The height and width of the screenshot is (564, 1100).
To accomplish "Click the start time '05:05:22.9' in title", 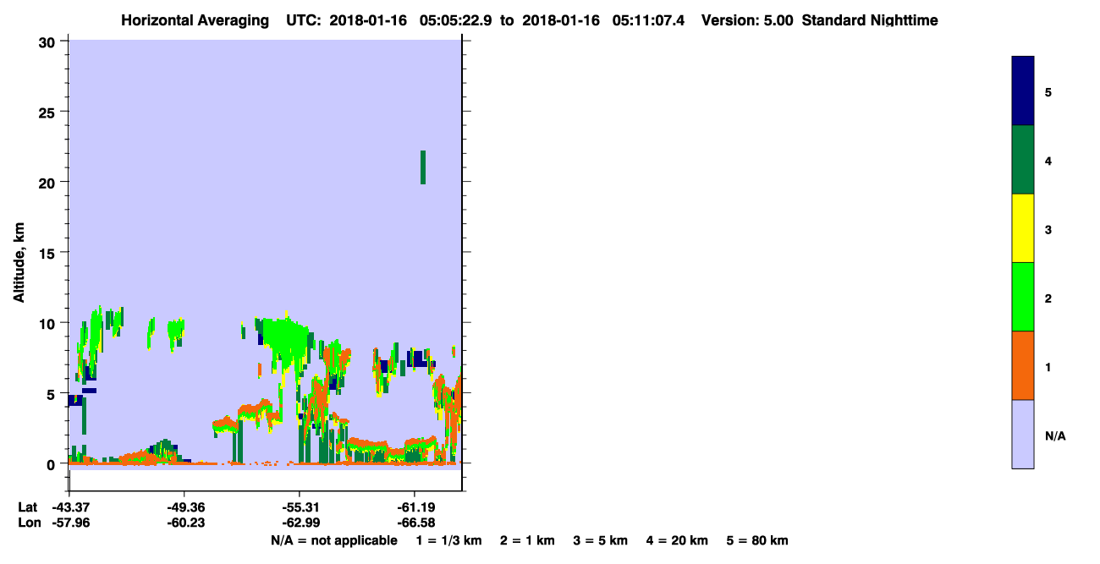I will coord(456,20).
